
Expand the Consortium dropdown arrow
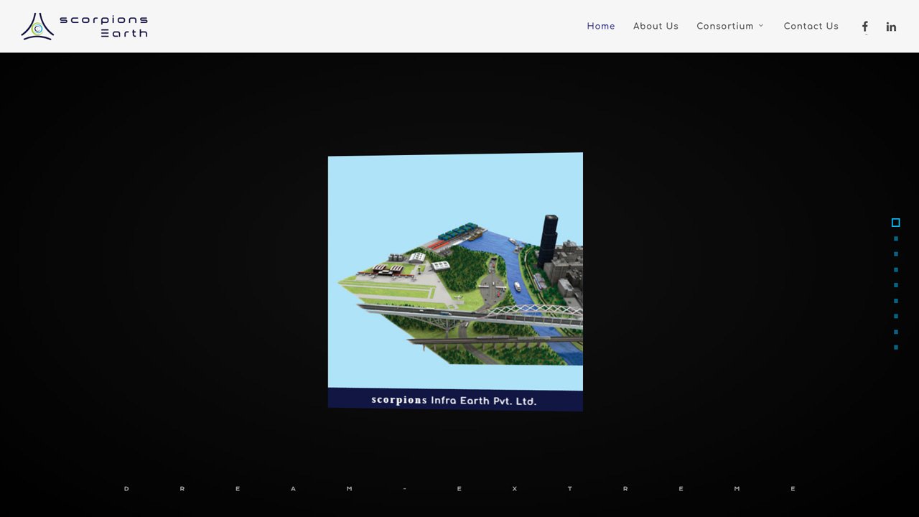click(x=761, y=26)
